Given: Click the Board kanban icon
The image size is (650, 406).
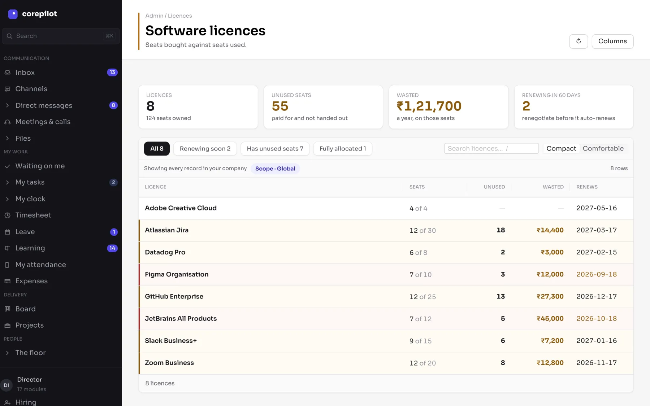Looking at the screenshot, I should click(x=7, y=309).
